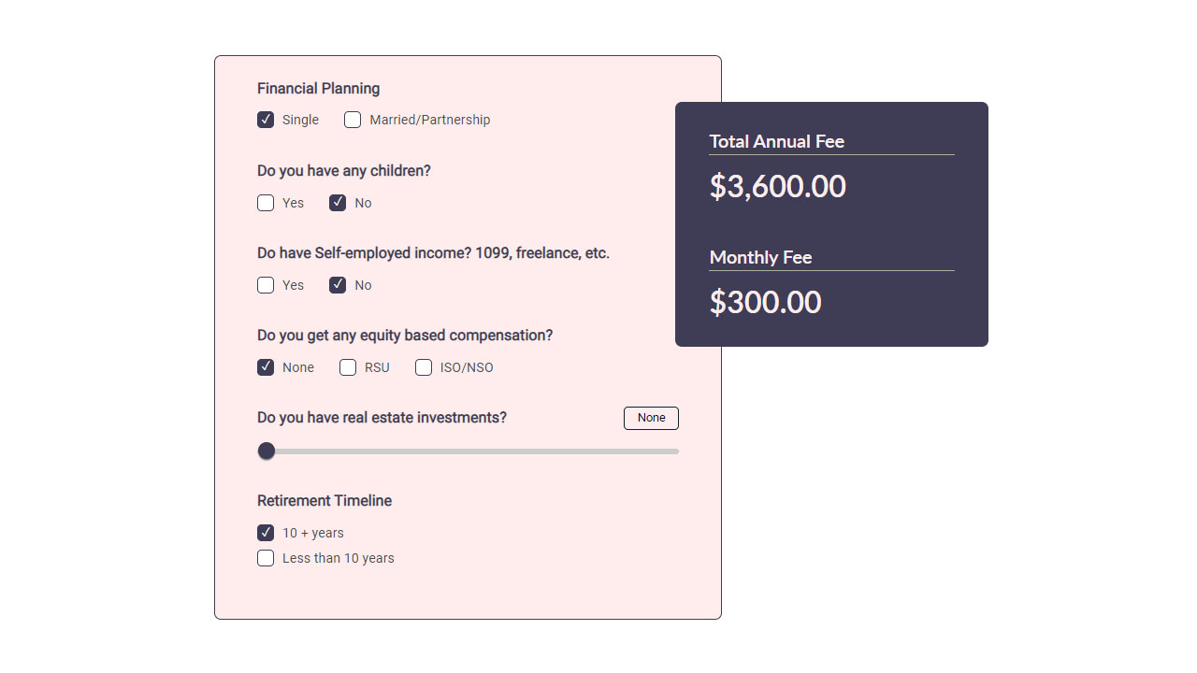Check the Married/Partnership checkbox
Image resolution: width=1197 pixels, height=673 pixels.
353,120
